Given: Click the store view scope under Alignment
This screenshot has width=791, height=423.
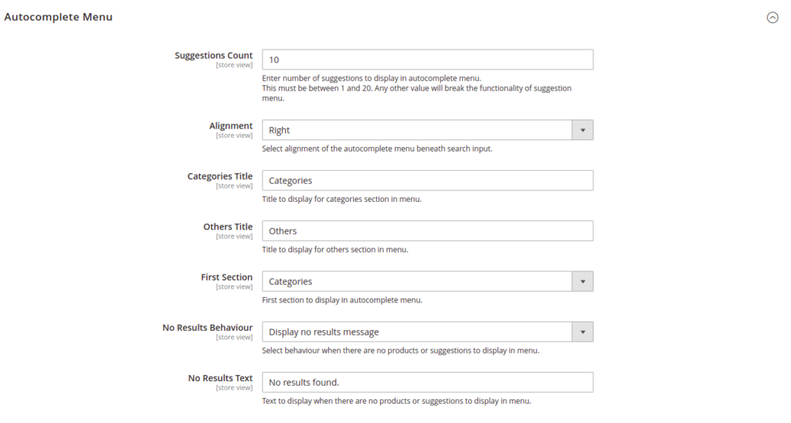Looking at the screenshot, I should 234,136.
